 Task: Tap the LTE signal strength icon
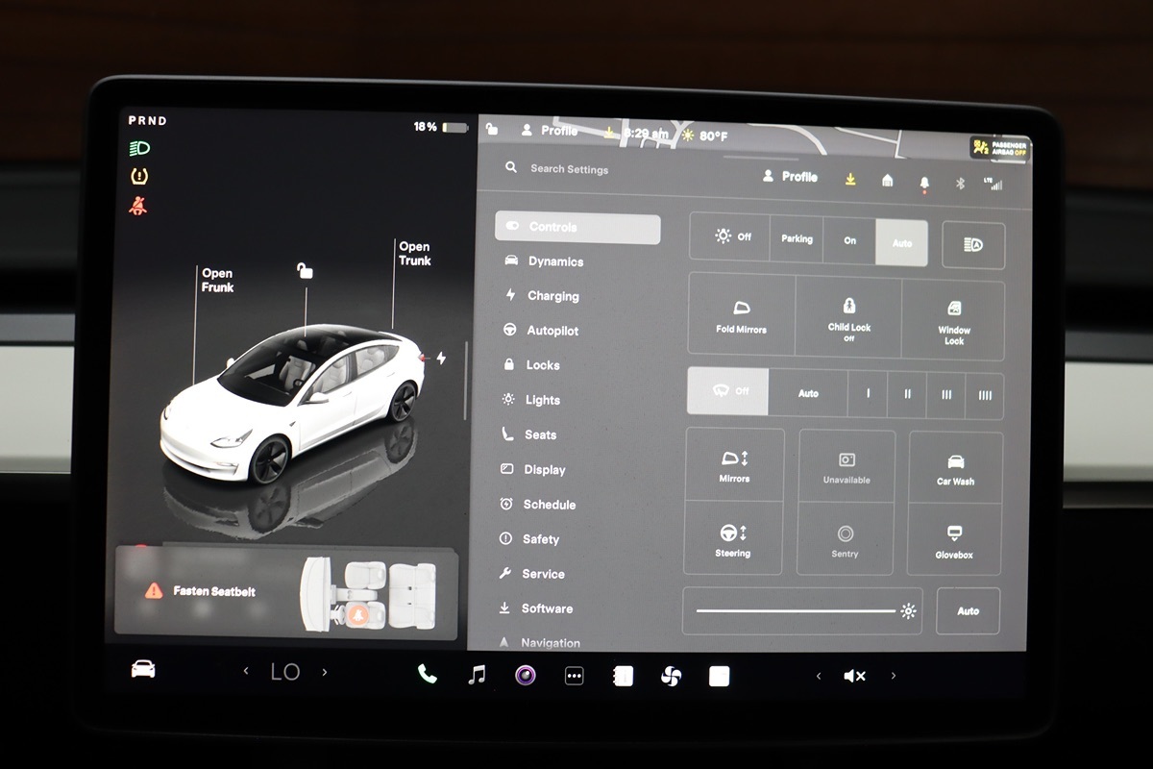click(993, 183)
